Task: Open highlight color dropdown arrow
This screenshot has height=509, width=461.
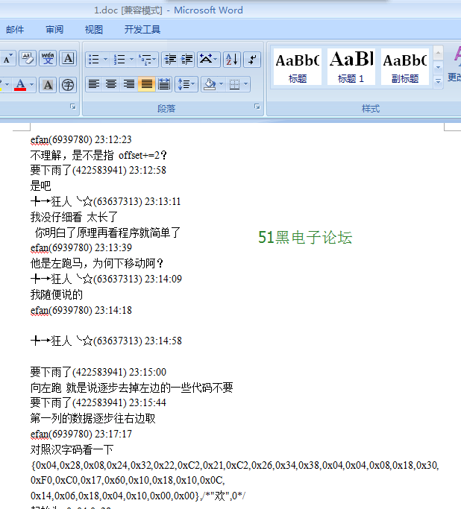Action: (x=7, y=85)
